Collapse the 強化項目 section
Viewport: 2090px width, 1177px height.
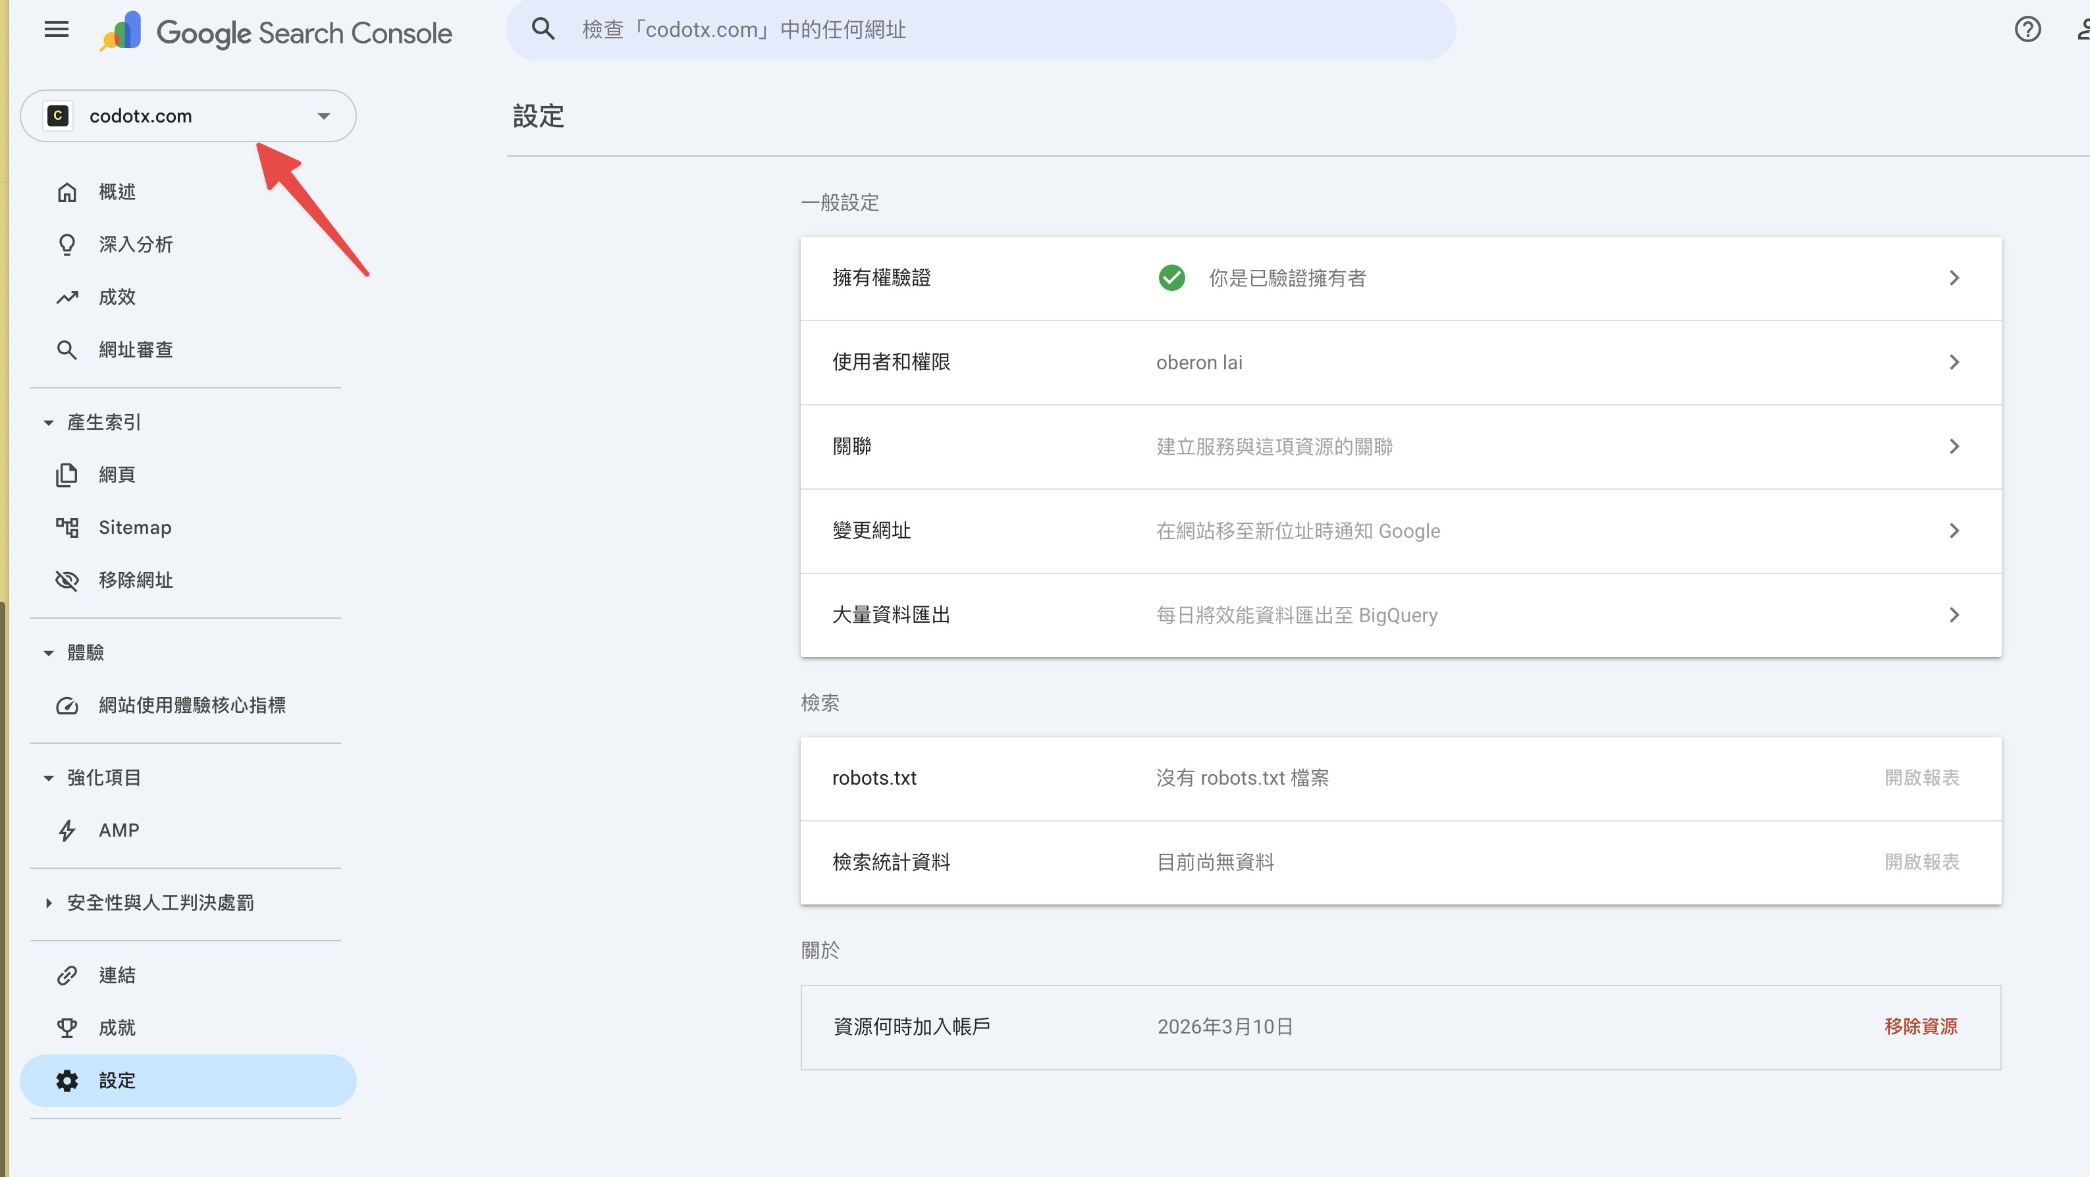pyautogui.click(x=49, y=778)
